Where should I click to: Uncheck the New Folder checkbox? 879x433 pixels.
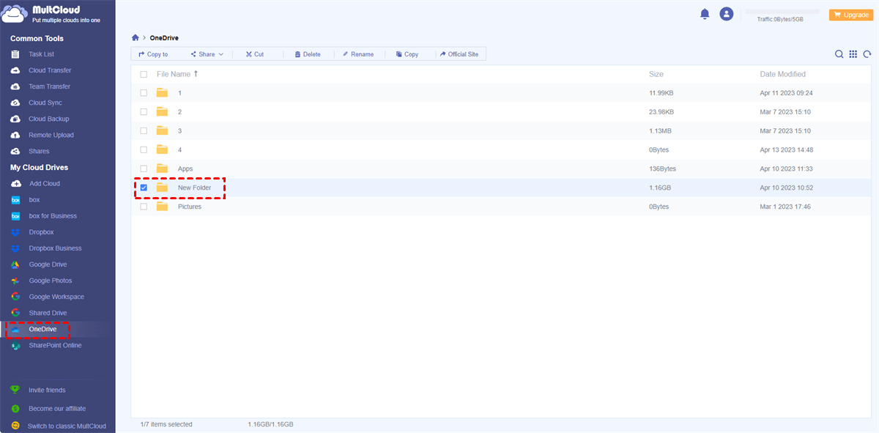click(144, 188)
